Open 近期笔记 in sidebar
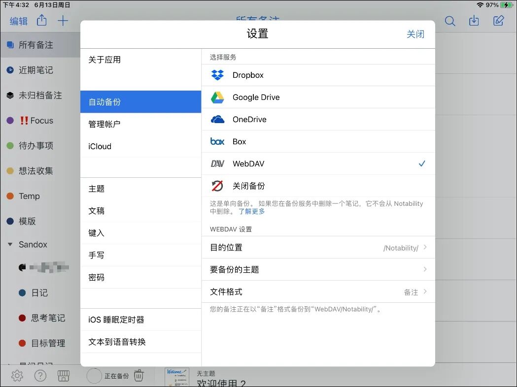Image resolution: width=517 pixels, height=387 pixels. coord(40,70)
